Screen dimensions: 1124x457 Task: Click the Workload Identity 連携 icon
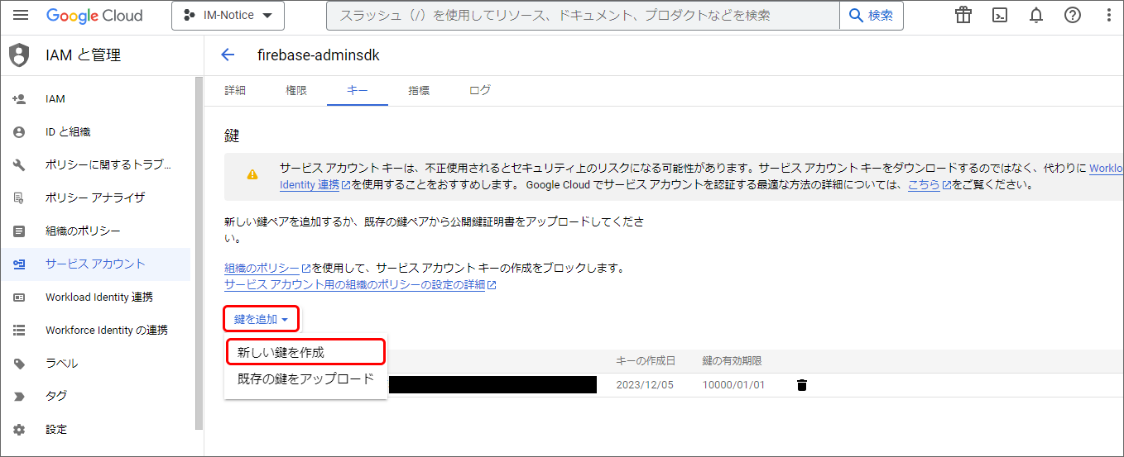(x=19, y=298)
